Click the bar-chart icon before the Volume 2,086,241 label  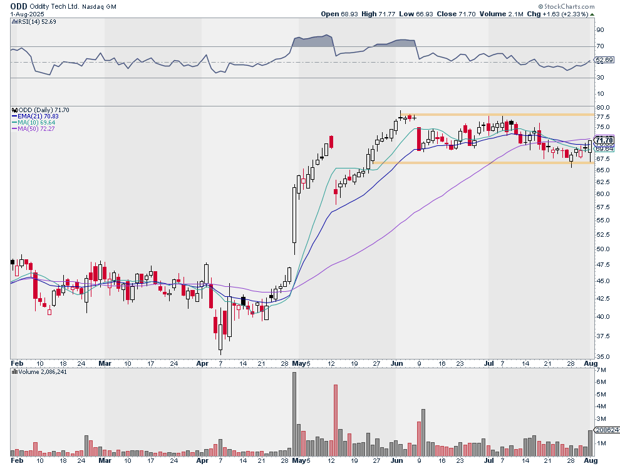[14, 372]
